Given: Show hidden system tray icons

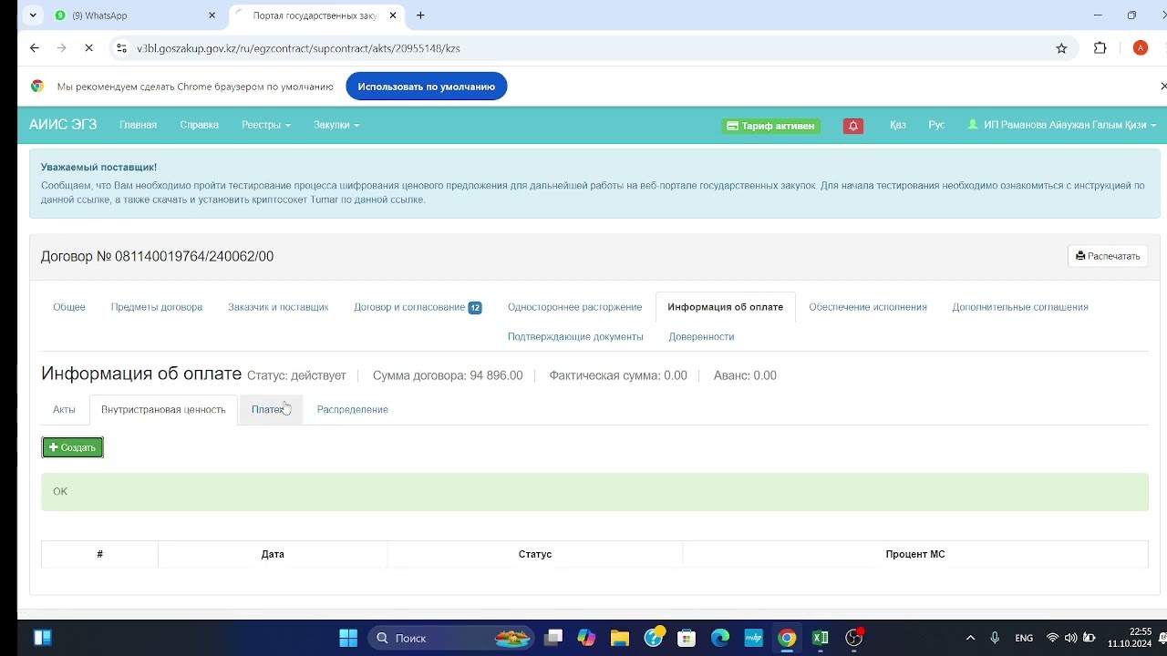Looking at the screenshot, I should point(970,638).
